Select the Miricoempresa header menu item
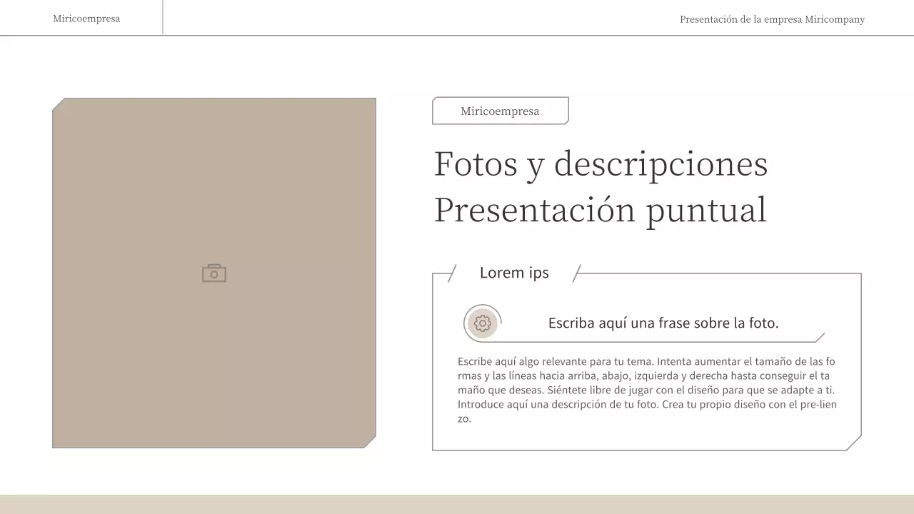 coord(86,18)
